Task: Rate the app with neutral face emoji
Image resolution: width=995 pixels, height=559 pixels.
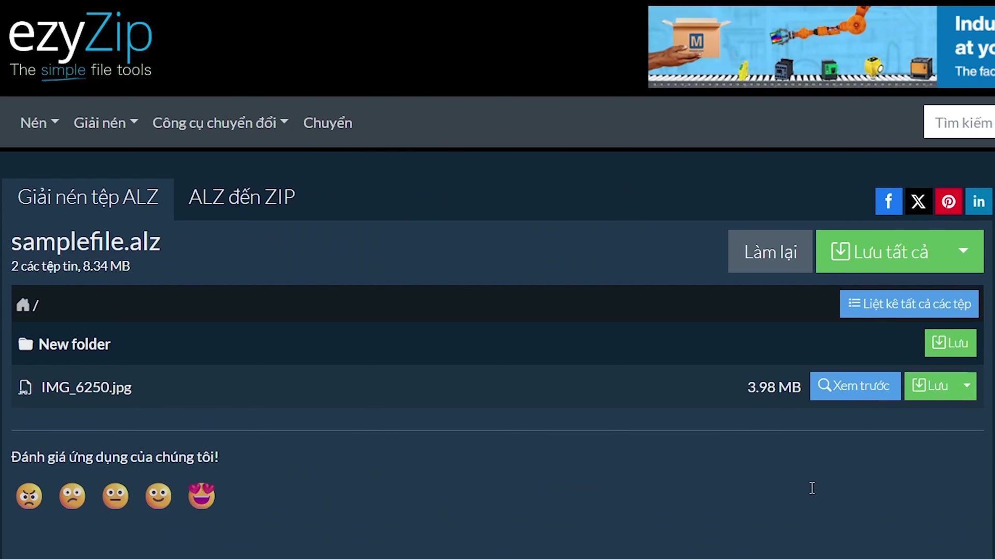Action: coord(115,496)
